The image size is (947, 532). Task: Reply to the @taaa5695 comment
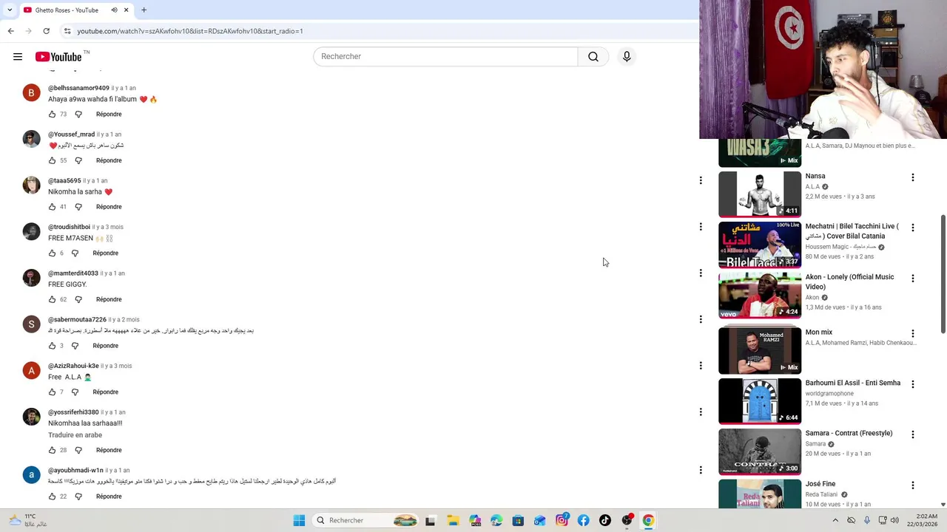pos(109,207)
